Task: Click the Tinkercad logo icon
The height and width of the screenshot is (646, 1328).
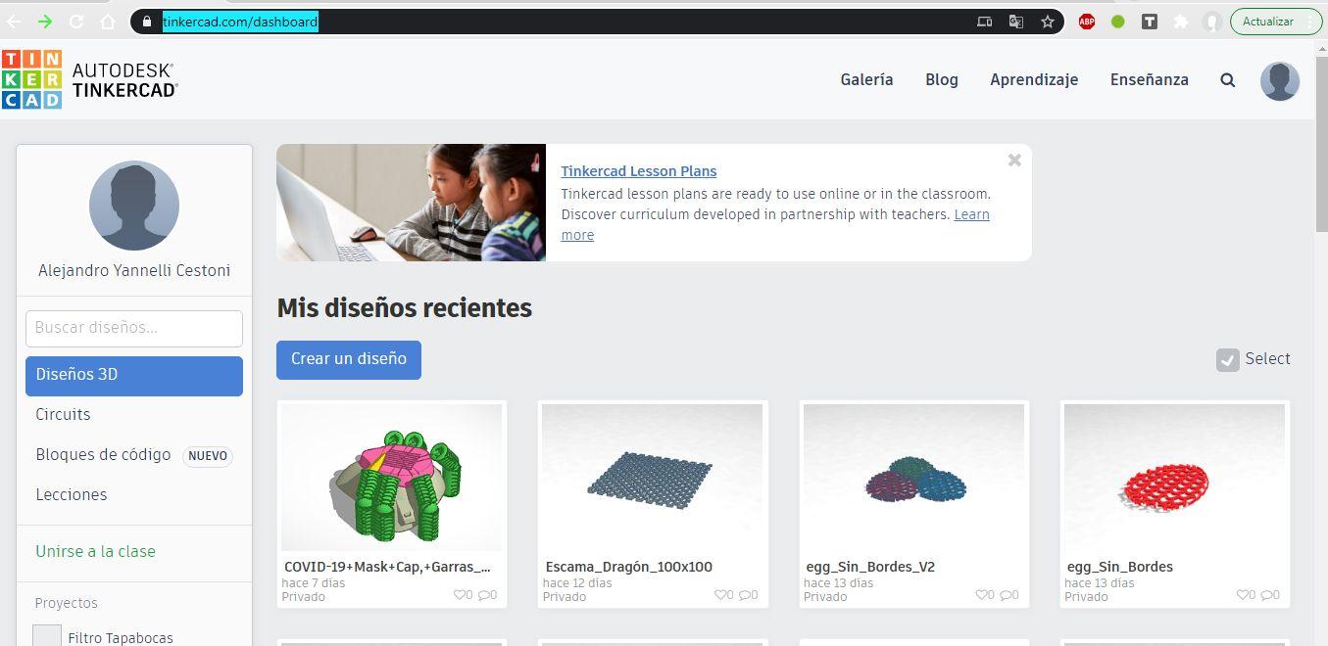Action: coord(31,79)
